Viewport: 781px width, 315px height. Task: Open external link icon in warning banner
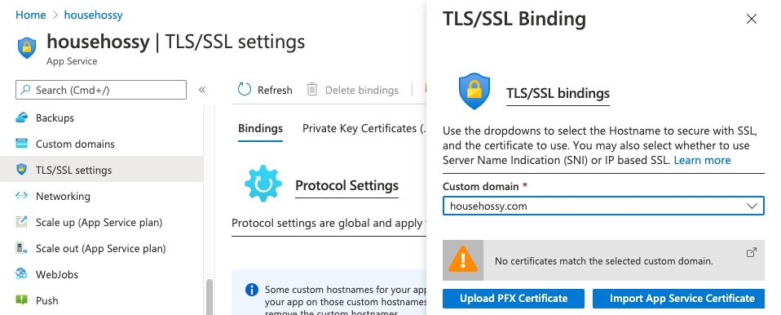[752, 252]
